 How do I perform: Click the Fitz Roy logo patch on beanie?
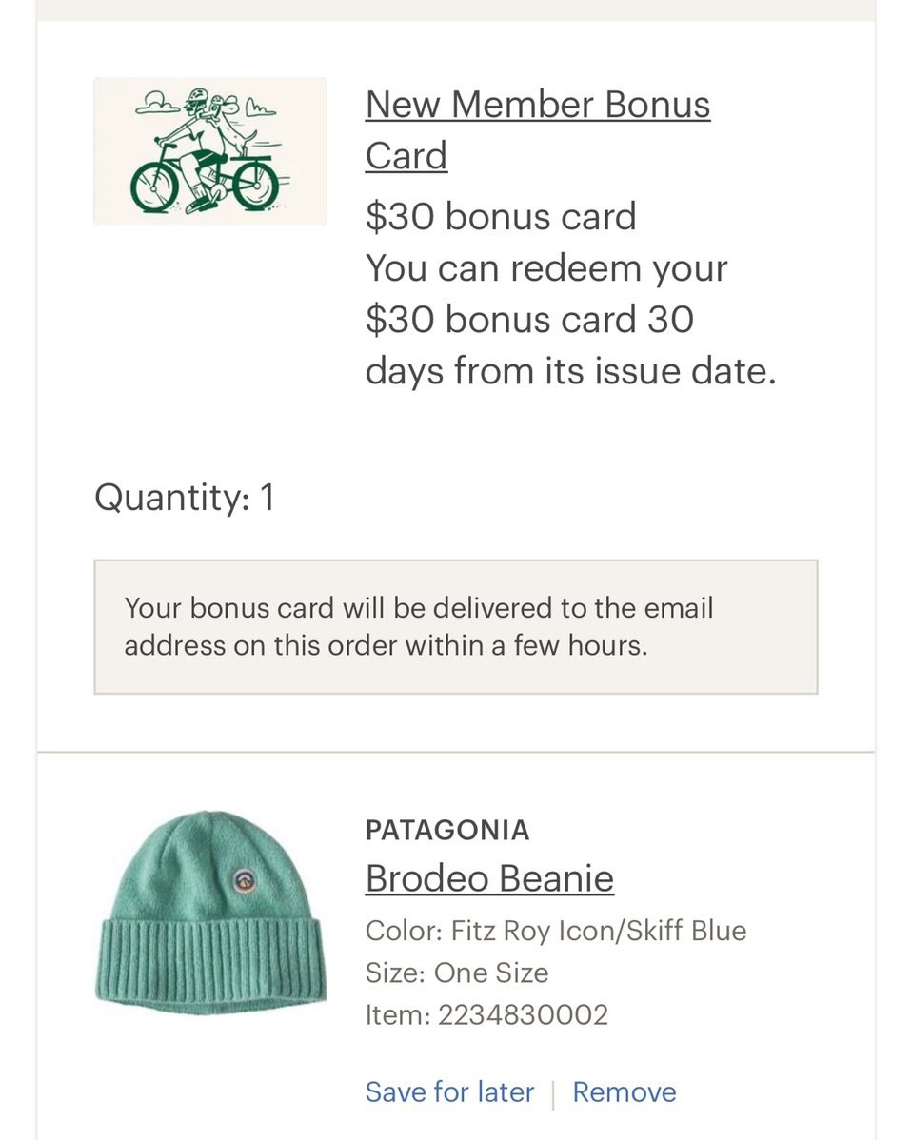pyautogui.click(x=244, y=880)
